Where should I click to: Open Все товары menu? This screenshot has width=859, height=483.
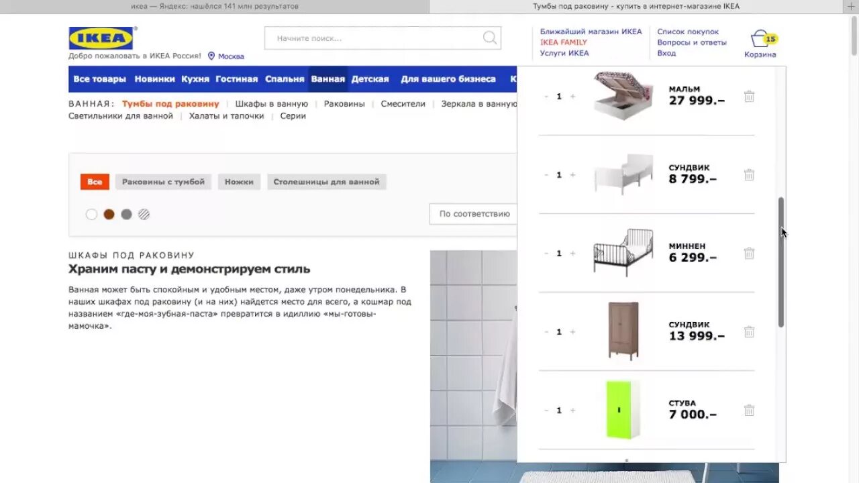[x=99, y=79]
